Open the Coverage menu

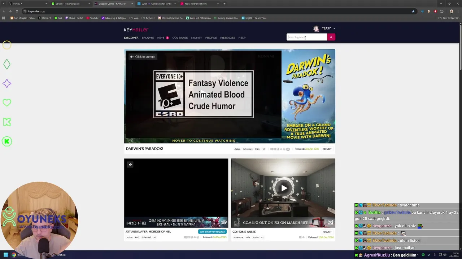pyautogui.click(x=180, y=37)
